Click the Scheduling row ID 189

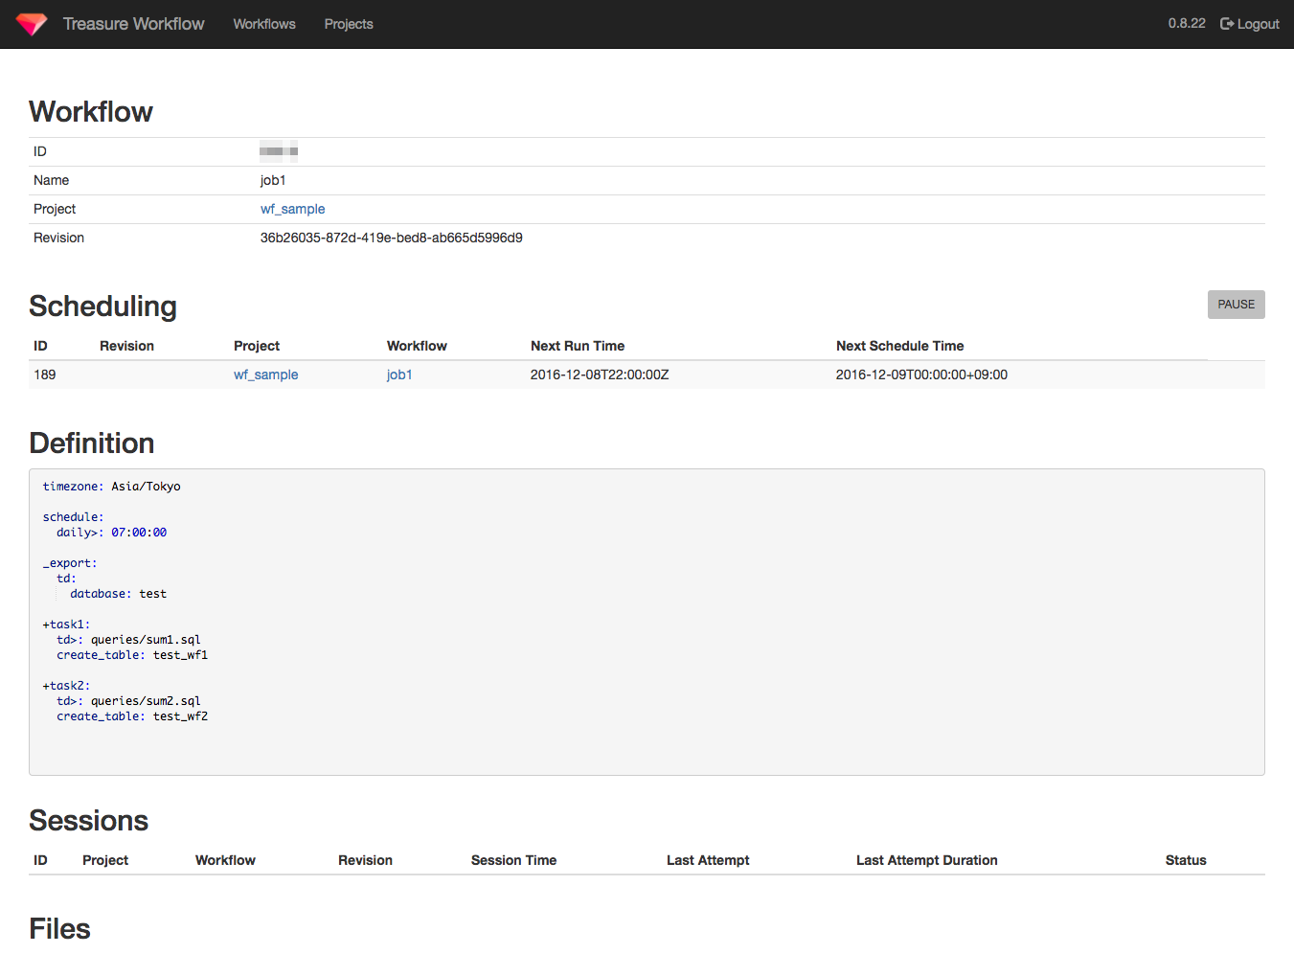point(45,375)
